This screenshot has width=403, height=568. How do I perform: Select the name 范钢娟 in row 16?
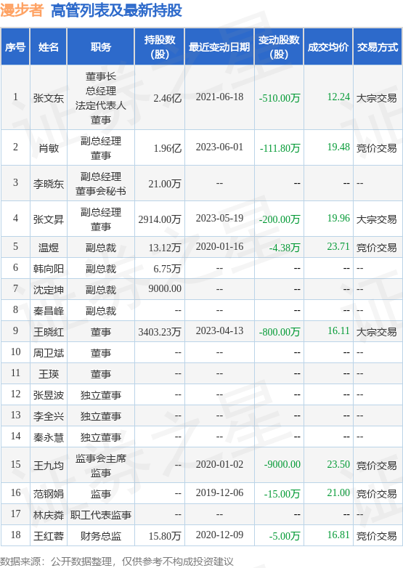click(x=49, y=492)
